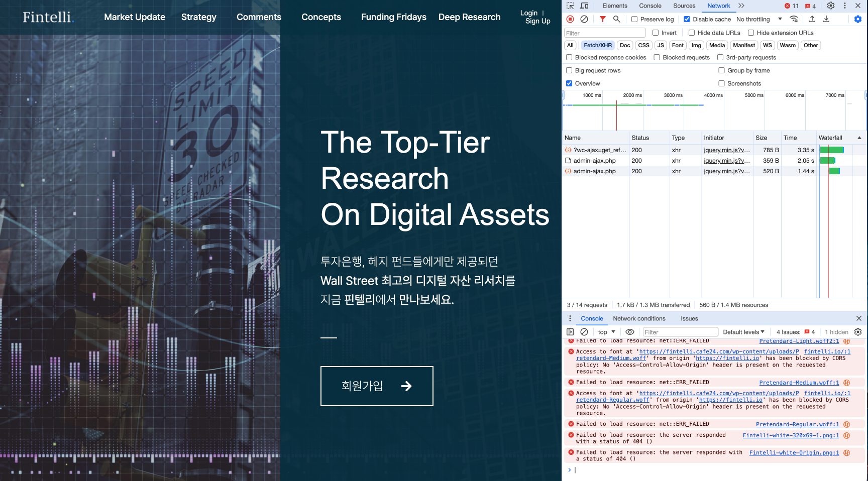
Task: Open the top context selector dropdown
Action: pyautogui.click(x=606, y=332)
